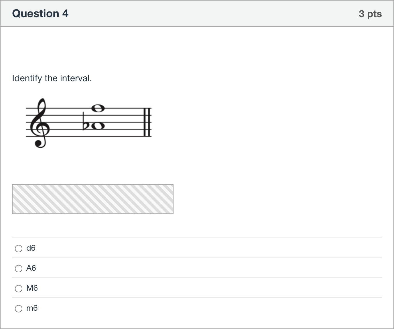Click the Question 4 heading

point(40,13)
